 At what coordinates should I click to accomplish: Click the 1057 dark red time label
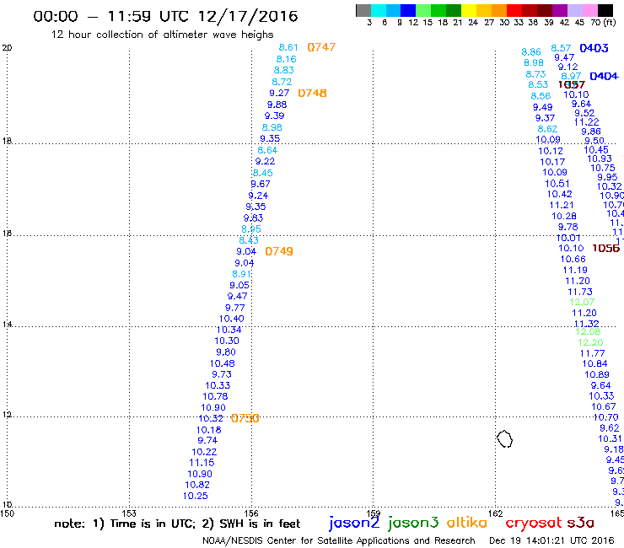572,85
